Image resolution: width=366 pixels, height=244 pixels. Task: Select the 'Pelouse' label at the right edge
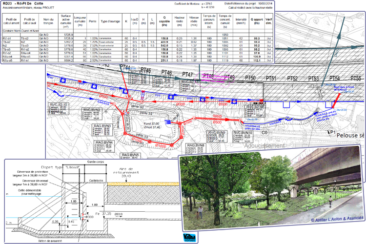point(347,135)
